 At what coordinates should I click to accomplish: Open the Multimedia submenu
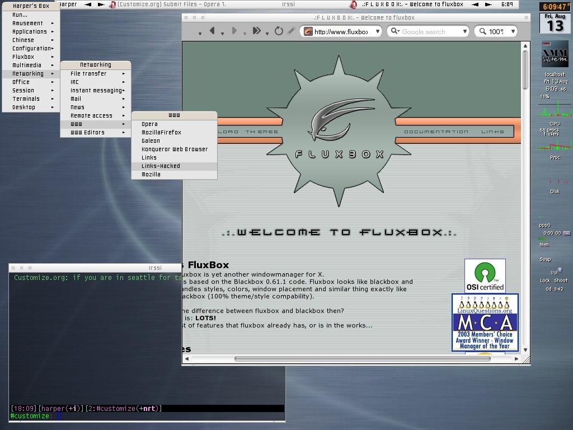pyautogui.click(x=31, y=65)
